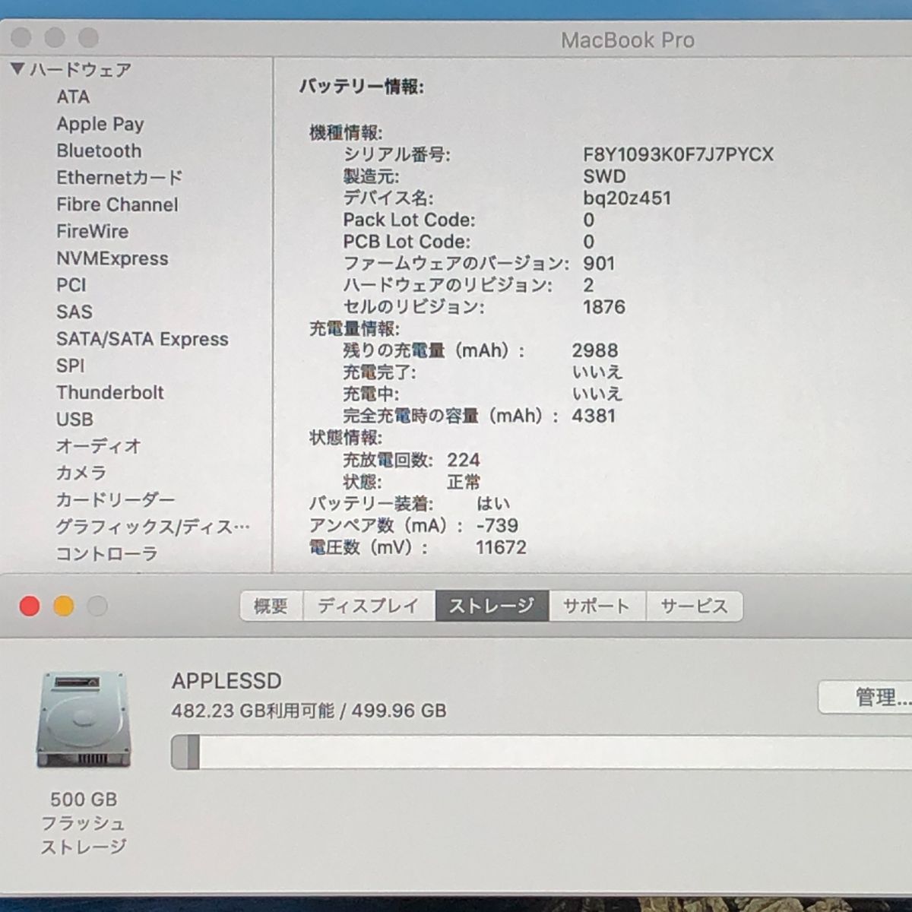Select PCI sidebar entry
The height and width of the screenshot is (912, 912).
click(71, 285)
